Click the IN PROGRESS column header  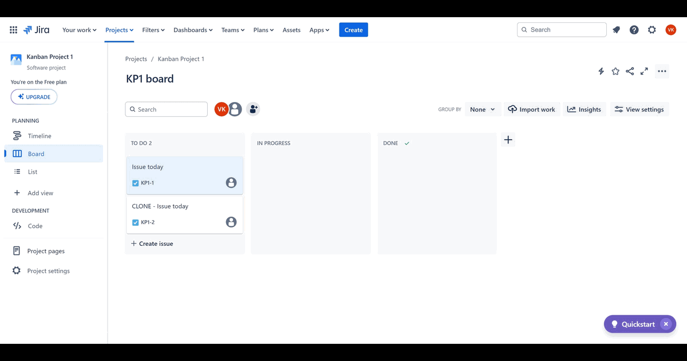274,143
